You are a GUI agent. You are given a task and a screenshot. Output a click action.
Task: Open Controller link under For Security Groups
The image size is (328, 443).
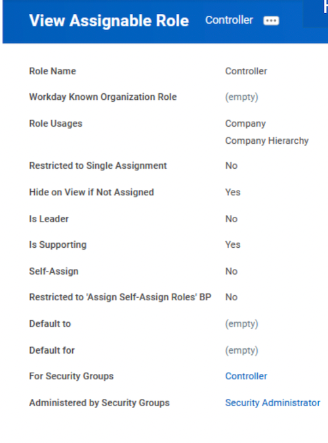(x=246, y=376)
